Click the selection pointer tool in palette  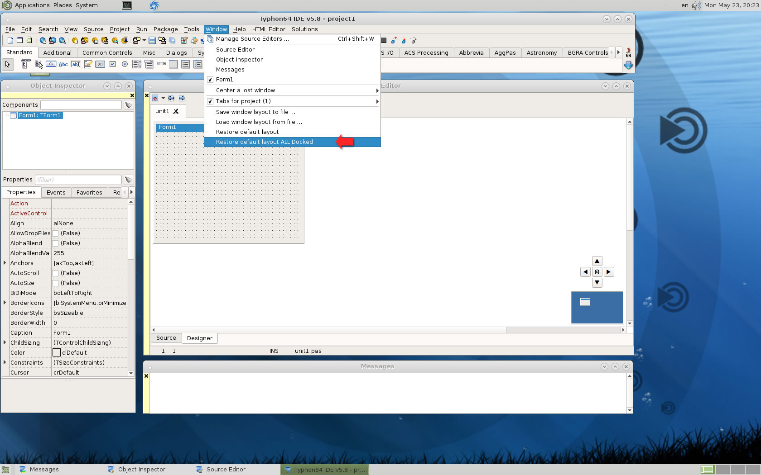point(8,64)
